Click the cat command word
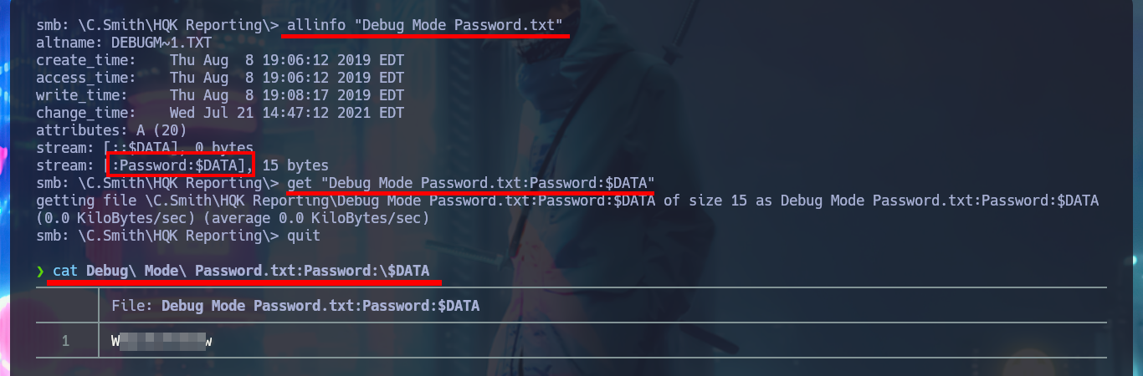The image size is (1143, 376). (x=65, y=272)
